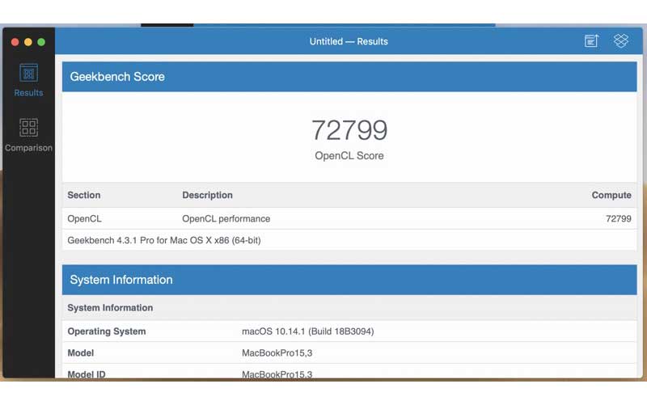Click the Dropbox icon in toolbar
Image resolution: width=647 pixels, height=405 pixels.
click(620, 41)
